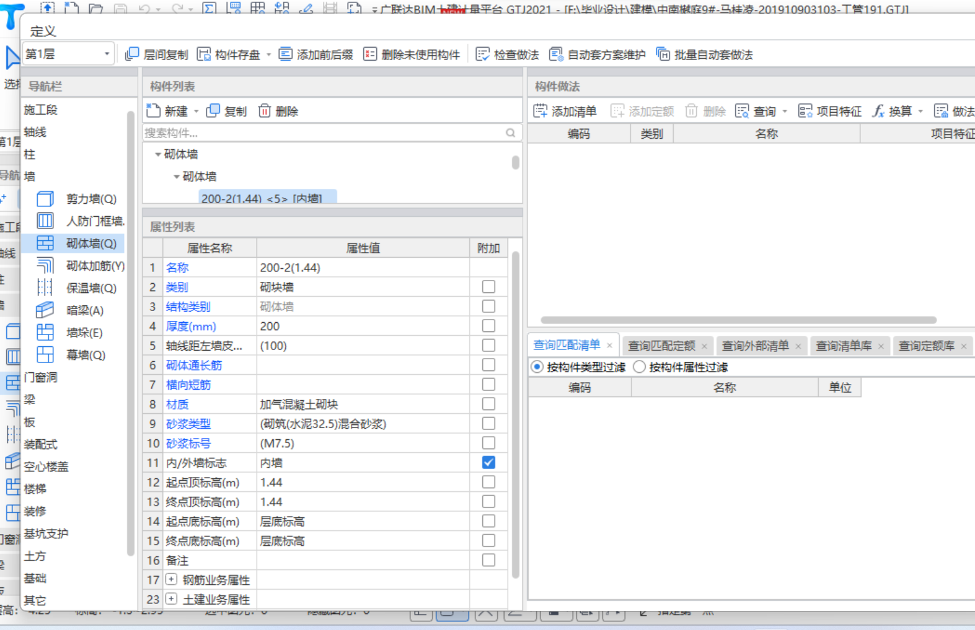Click the 删除 trash icon in 构件列表
Screen dimensions: 975x630
tap(265, 111)
